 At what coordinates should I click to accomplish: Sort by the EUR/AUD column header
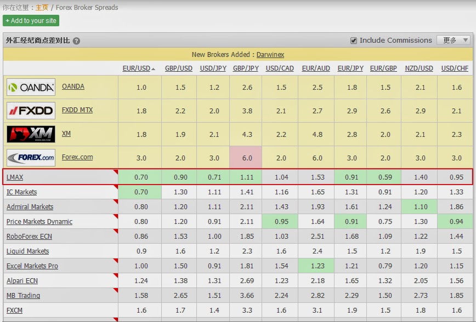(x=316, y=68)
